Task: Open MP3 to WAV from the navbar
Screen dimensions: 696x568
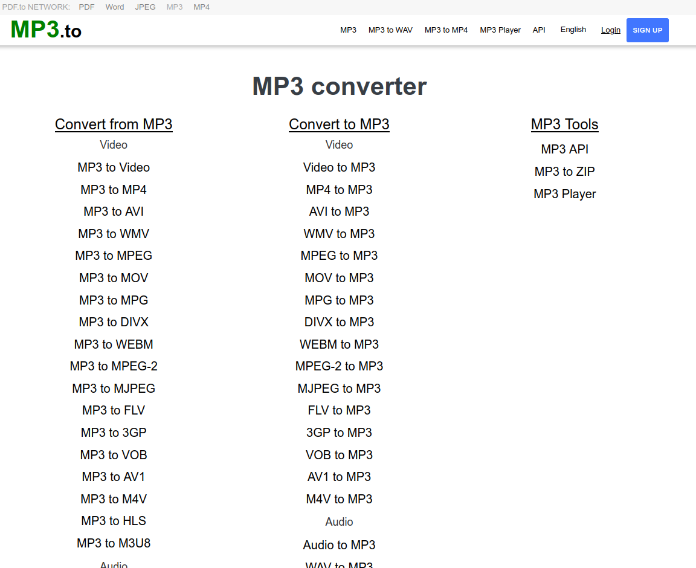Action: coord(390,30)
